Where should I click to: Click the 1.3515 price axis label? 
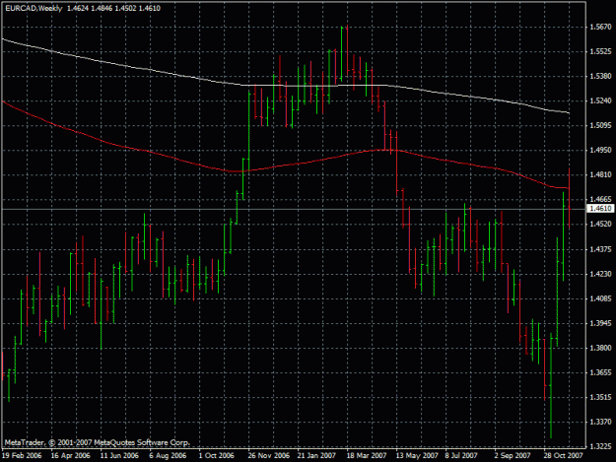click(600, 397)
